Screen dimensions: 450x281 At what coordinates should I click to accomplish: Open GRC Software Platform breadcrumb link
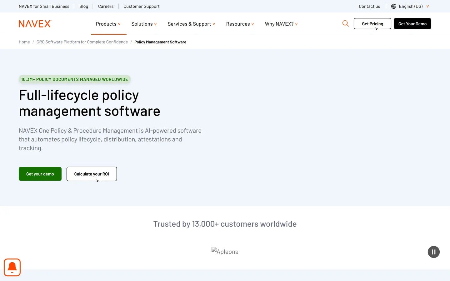click(x=82, y=42)
